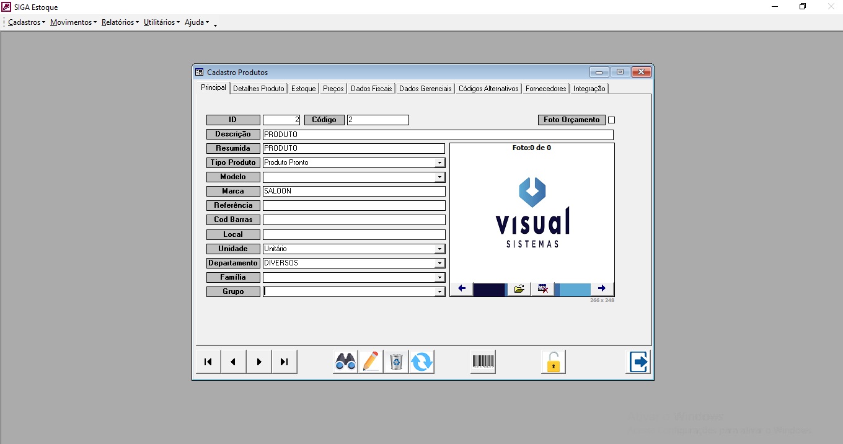Click the Tipo Produto label button
This screenshot has height=444, width=843.
tap(233, 163)
